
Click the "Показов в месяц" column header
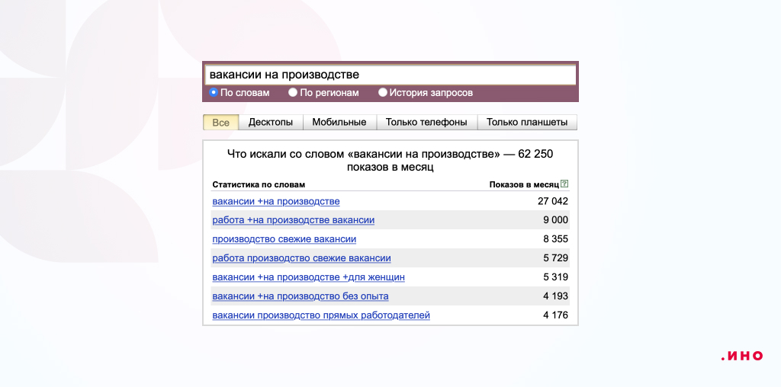[523, 184]
